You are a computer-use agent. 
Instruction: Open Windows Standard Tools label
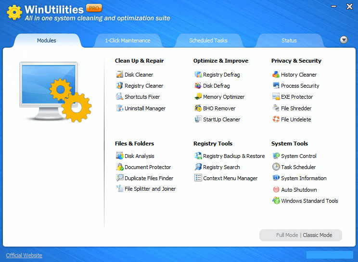(309, 201)
